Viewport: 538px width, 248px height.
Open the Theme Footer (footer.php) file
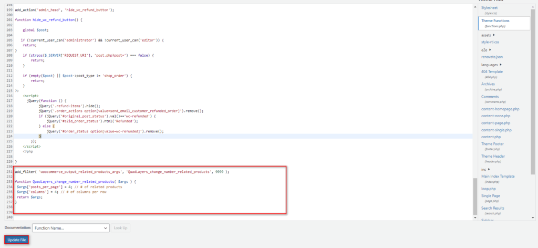(x=492, y=144)
